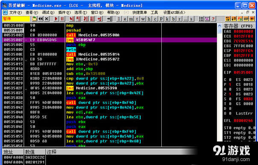Viewport: 258px width, 165px height.
Task: Show Patches with the P button
Action: coord(161,19)
